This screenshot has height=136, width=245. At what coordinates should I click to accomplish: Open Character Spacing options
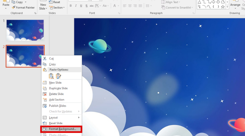click(97, 6)
